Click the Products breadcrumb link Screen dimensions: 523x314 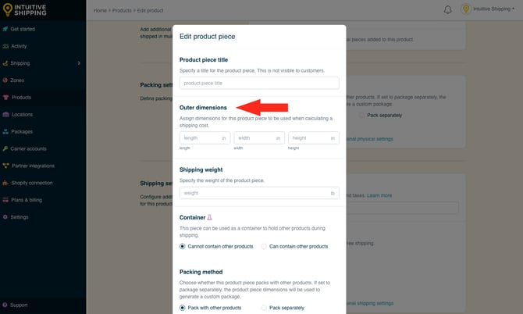[123, 10]
